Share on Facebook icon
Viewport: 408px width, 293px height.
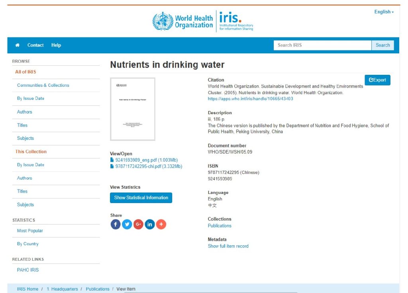pyautogui.click(x=116, y=224)
